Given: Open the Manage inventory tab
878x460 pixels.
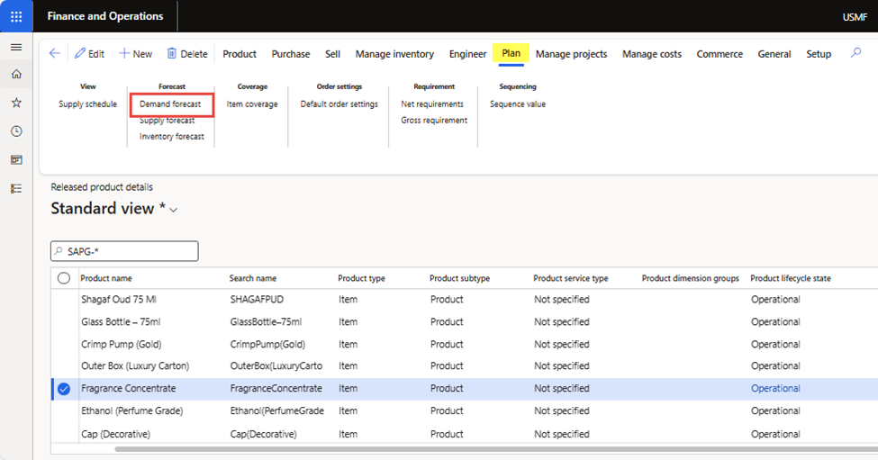Looking at the screenshot, I should [x=394, y=54].
